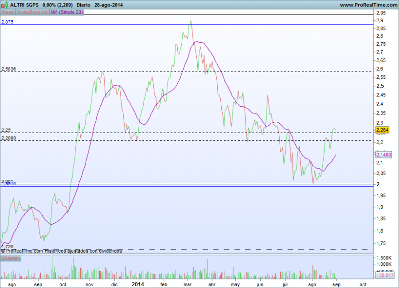Image resolution: width=399 pixels, height=288 pixels.
Task: Click the 28-ago-2014 date in the header
Action: (108, 5)
